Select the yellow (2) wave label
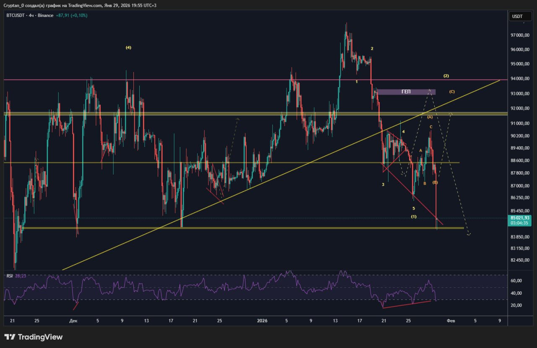 click(446, 76)
